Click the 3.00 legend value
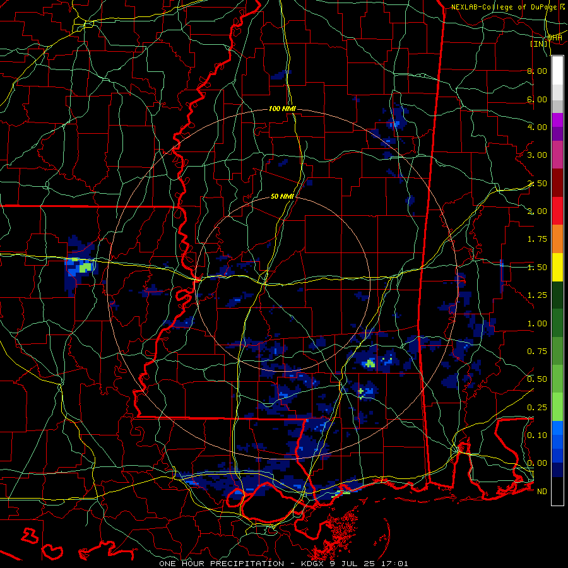Viewport: 568px width, 568px height. [537, 155]
